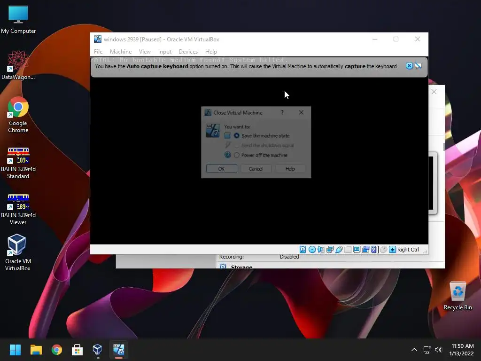Click the keyboard capture arrow icon
The image size is (481, 361).
pos(392,250)
